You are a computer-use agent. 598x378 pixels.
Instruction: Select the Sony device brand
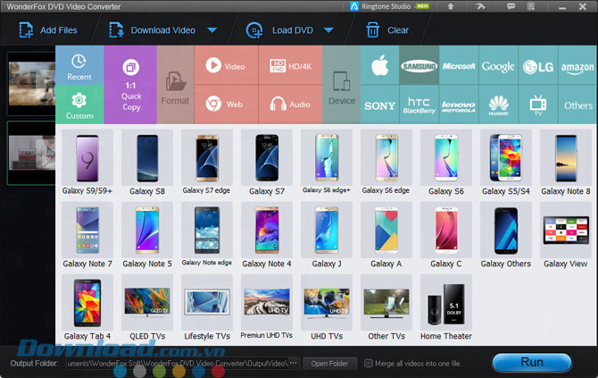coord(380,105)
